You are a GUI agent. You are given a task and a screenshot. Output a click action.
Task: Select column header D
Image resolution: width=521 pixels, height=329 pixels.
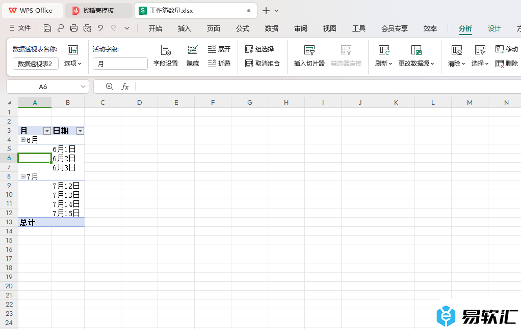pyautogui.click(x=140, y=102)
